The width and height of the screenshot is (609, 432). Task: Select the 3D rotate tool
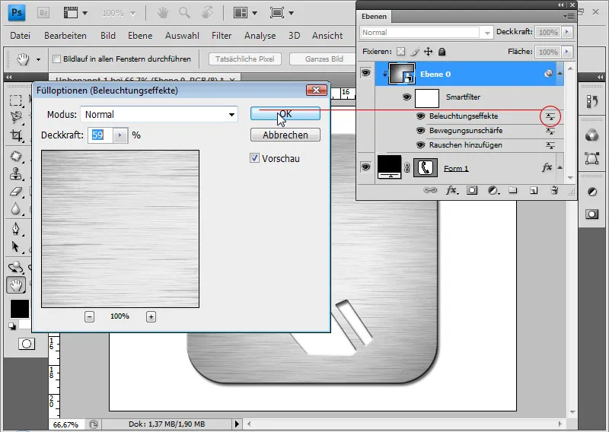pos(15,267)
